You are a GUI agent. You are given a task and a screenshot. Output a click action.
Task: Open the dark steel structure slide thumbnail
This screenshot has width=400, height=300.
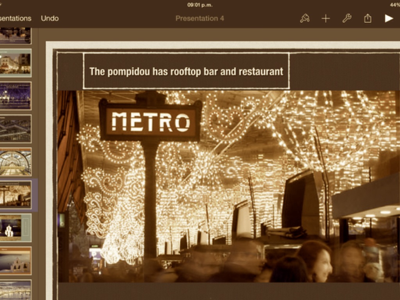[15, 129]
